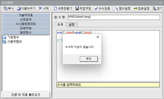Close the message dialog with X

tap(98, 37)
